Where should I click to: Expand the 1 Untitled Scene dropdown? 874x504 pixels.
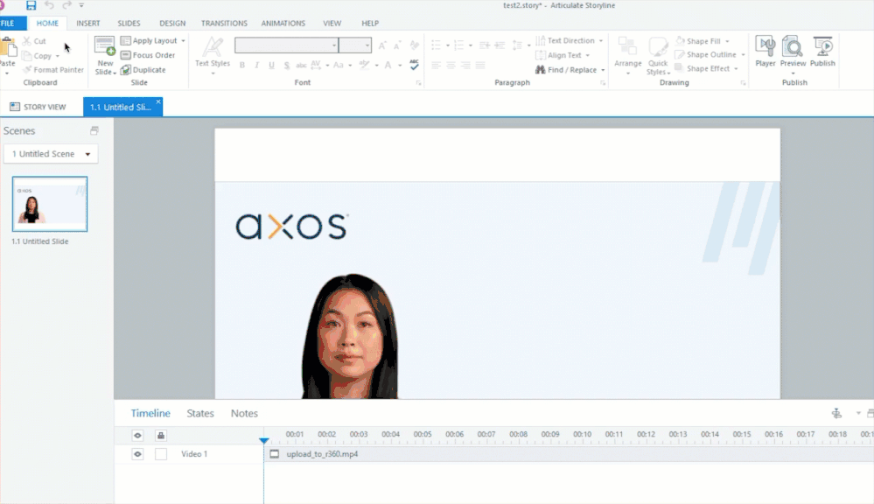tap(51, 154)
